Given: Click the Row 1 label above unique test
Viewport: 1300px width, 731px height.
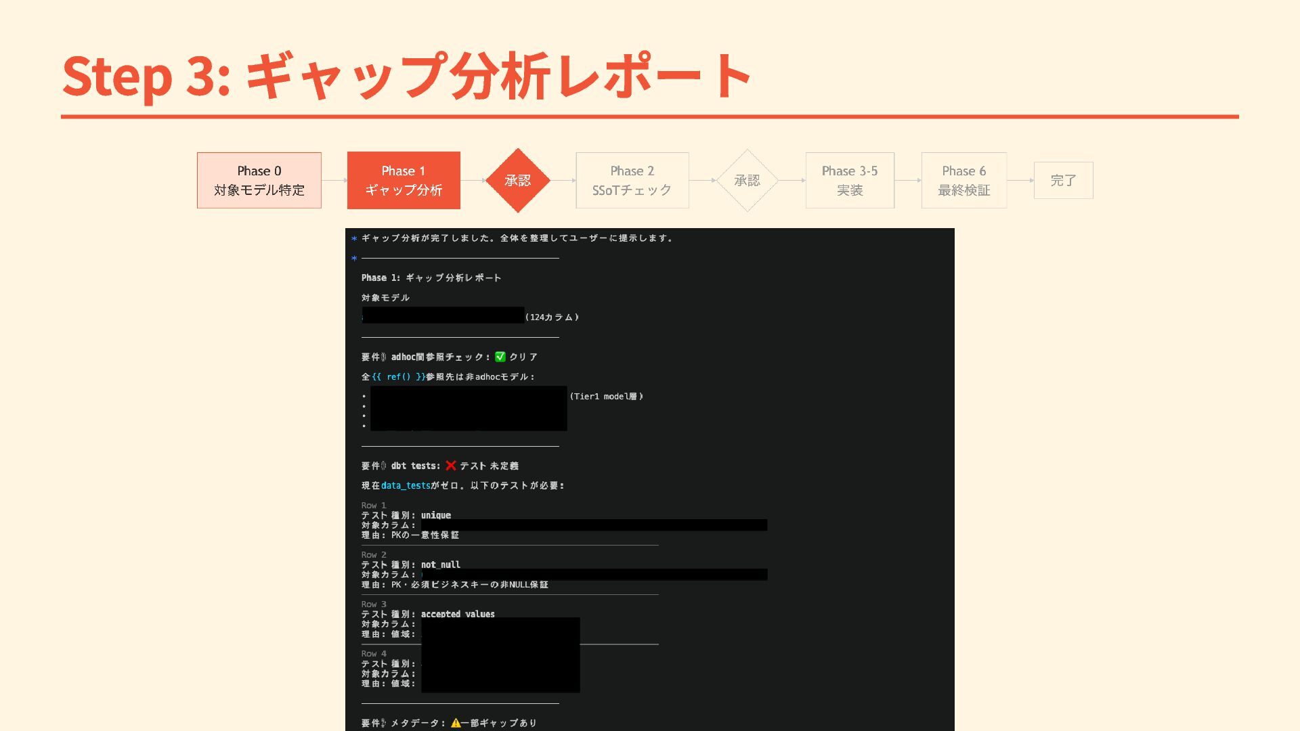Looking at the screenshot, I should point(374,505).
